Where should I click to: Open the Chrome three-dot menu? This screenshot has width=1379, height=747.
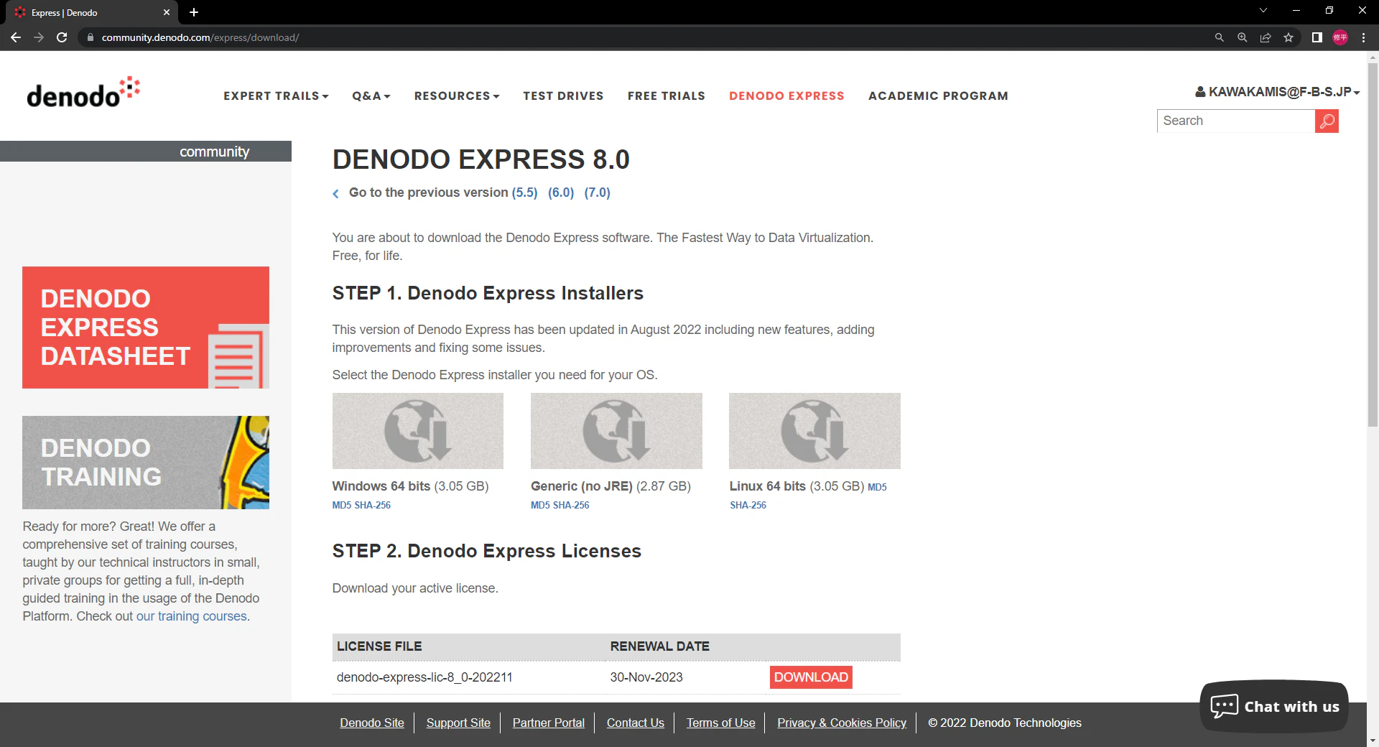click(x=1363, y=37)
